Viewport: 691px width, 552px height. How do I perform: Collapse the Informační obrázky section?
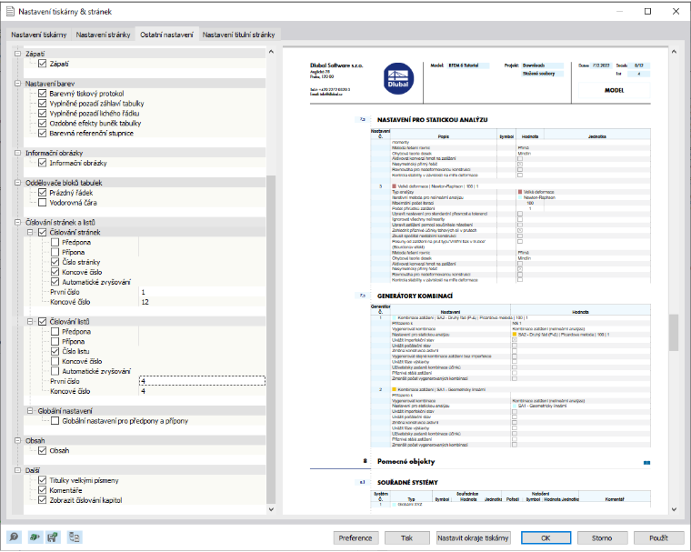(17, 153)
